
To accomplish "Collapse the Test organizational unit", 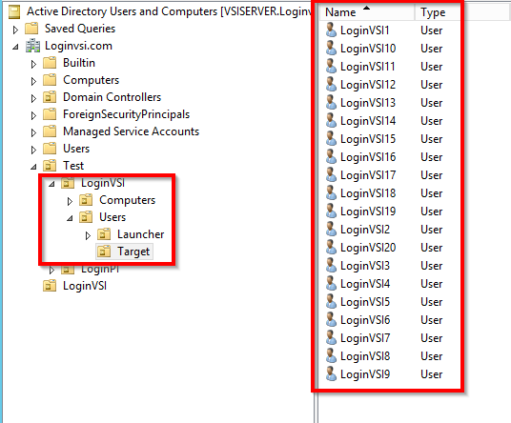I will click(x=33, y=167).
